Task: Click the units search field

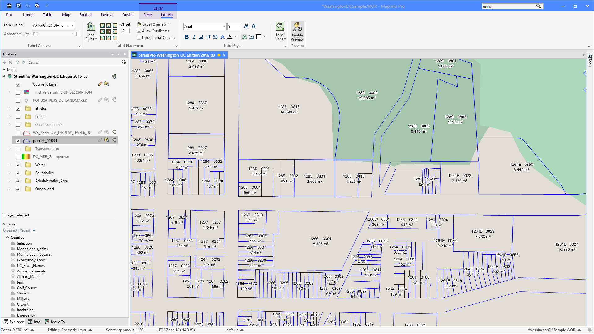Action: click(507, 6)
